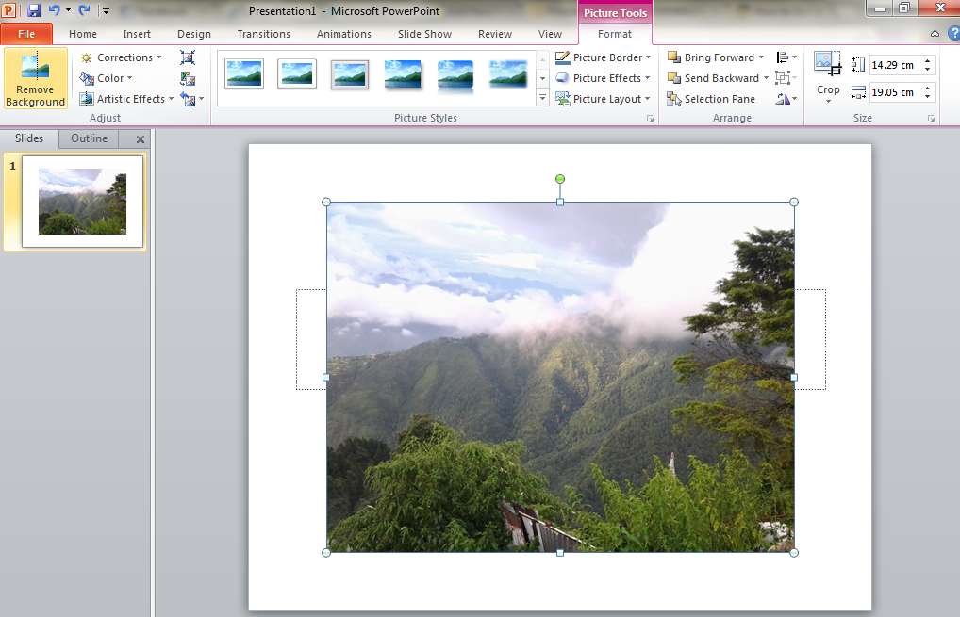Viewport: 960px width, 617px height.
Task: Open the Picture Border dropdown
Action: pyautogui.click(x=603, y=57)
